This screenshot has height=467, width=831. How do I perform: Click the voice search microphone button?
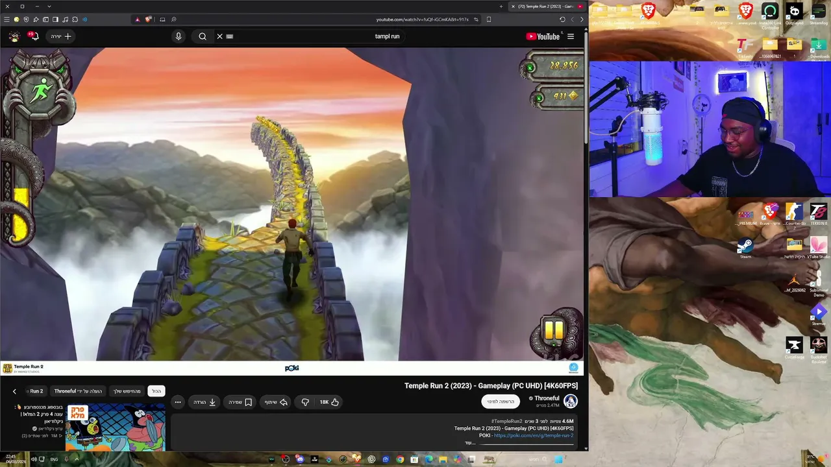click(x=179, y=36)
